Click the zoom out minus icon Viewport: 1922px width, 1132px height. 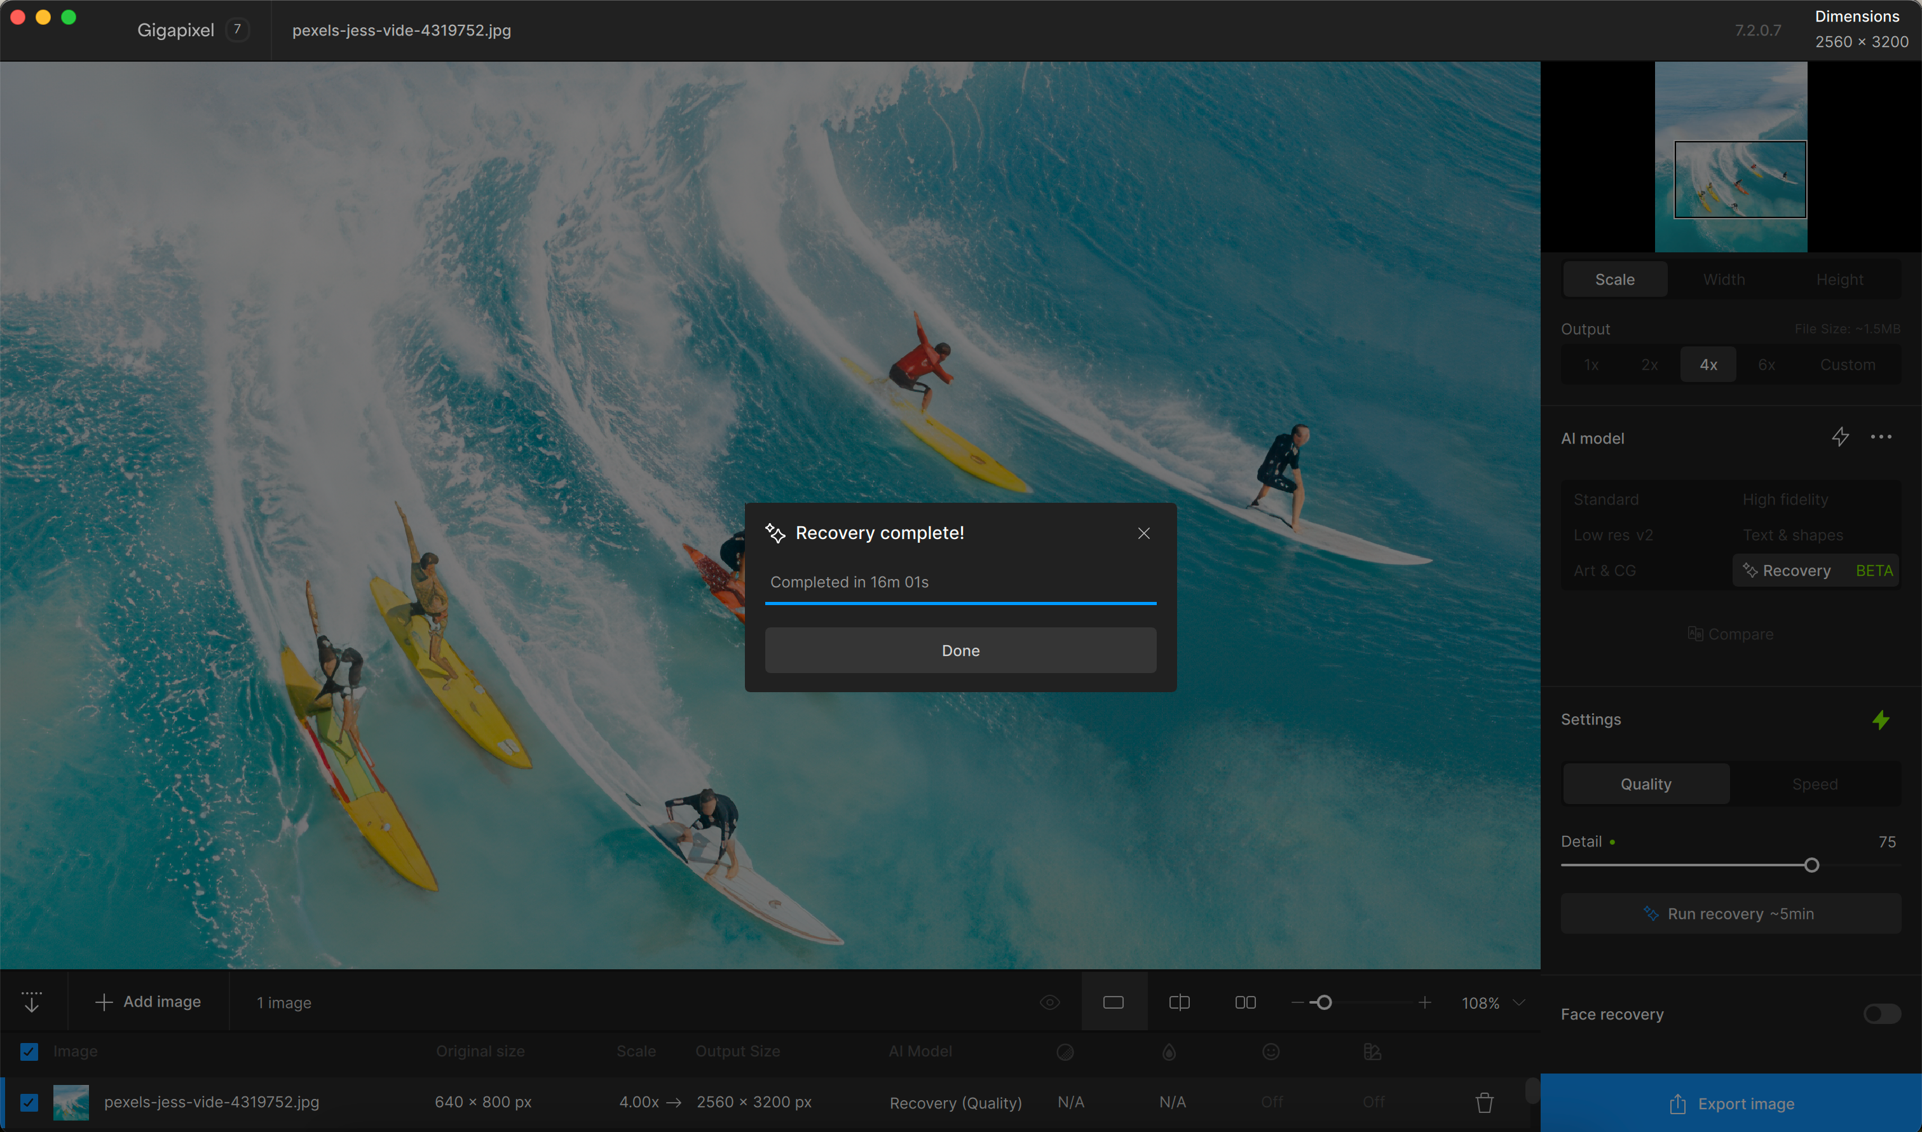(1297, 1002)
